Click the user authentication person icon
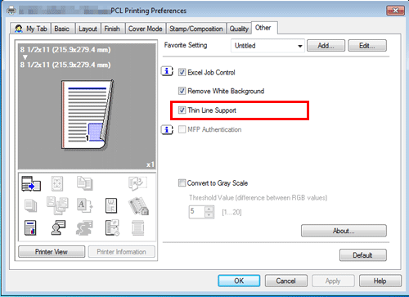Viewport: 409px width, 297px height. [x=58, y=227]
